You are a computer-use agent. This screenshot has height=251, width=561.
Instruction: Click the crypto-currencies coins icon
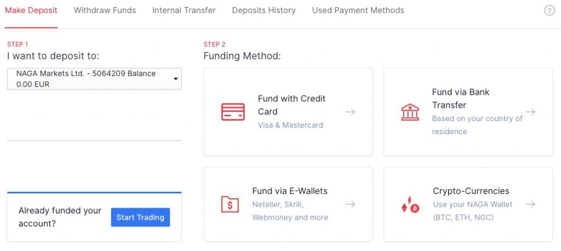410,204
